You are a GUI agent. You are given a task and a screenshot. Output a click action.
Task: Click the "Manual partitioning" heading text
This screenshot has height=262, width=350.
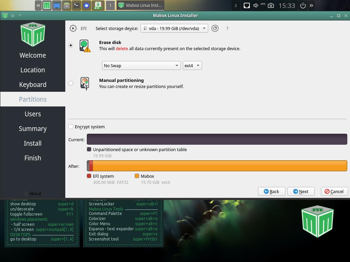[121, 80]
